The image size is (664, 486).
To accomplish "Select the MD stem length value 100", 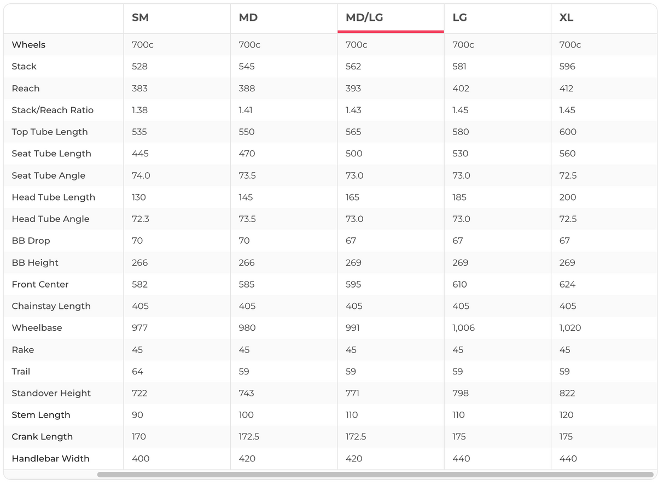I will pos(246,415).
